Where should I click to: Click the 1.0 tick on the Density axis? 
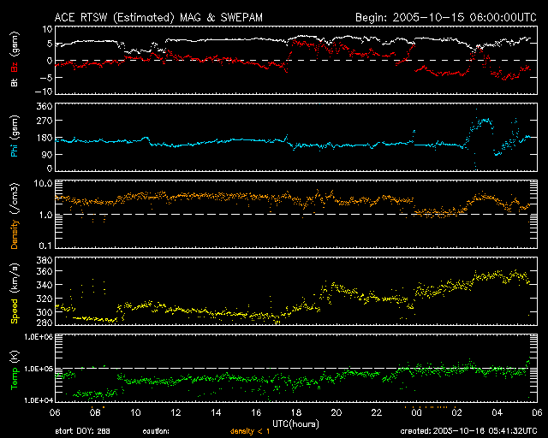(45, 216)
